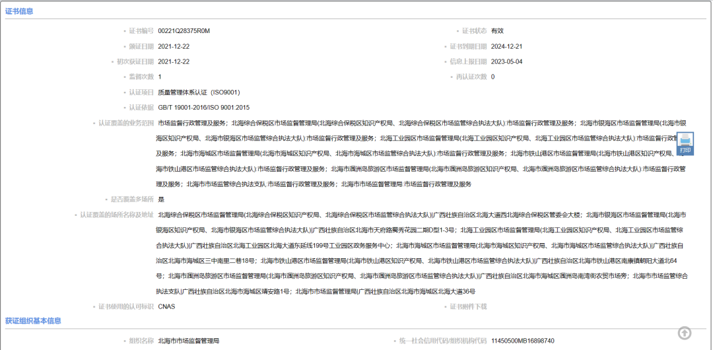The image size is (713, 350).
Task: Click the accreditation mark CNAS
Action: [x=166, y=307]
